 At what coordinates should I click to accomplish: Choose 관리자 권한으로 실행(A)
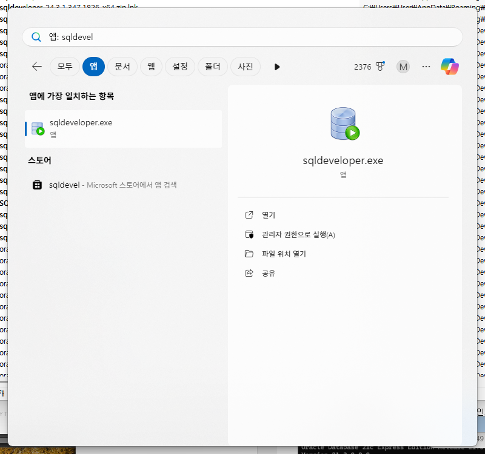pos(298,235)
